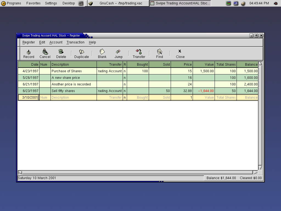Click the Transfer cell of Sell fifty shares
Viewport: 281px width, 211px height.
[x=110, y=91]
